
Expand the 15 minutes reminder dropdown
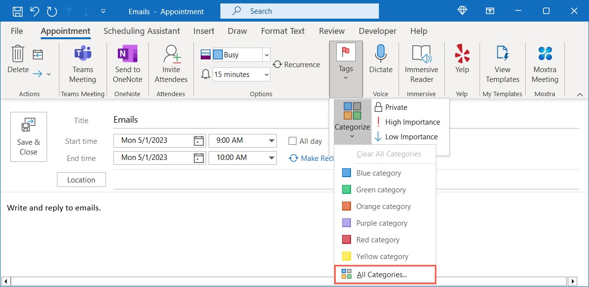[x=267, y=74]
